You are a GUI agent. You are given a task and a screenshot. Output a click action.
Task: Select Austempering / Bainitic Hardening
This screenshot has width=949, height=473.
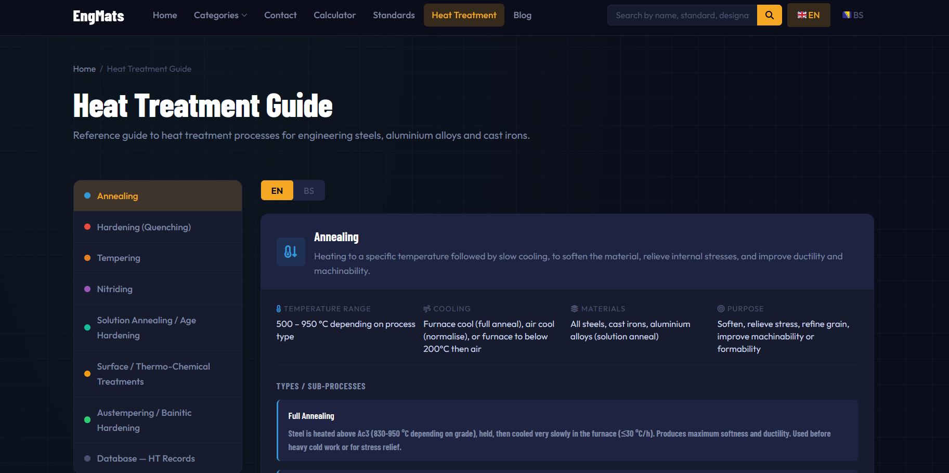(x=158, y=420)
